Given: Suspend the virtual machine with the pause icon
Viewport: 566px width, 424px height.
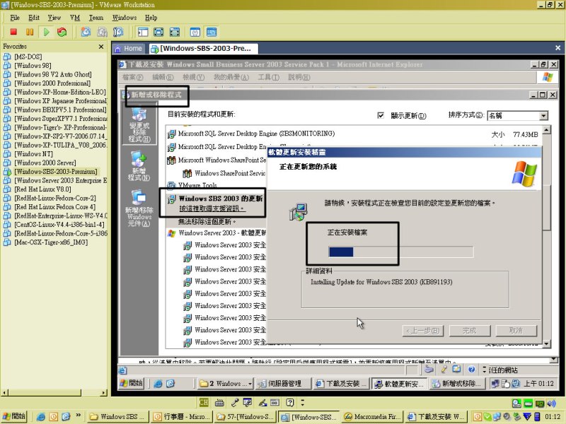Looking at the screenshot, I should click(x=30, y=32).
